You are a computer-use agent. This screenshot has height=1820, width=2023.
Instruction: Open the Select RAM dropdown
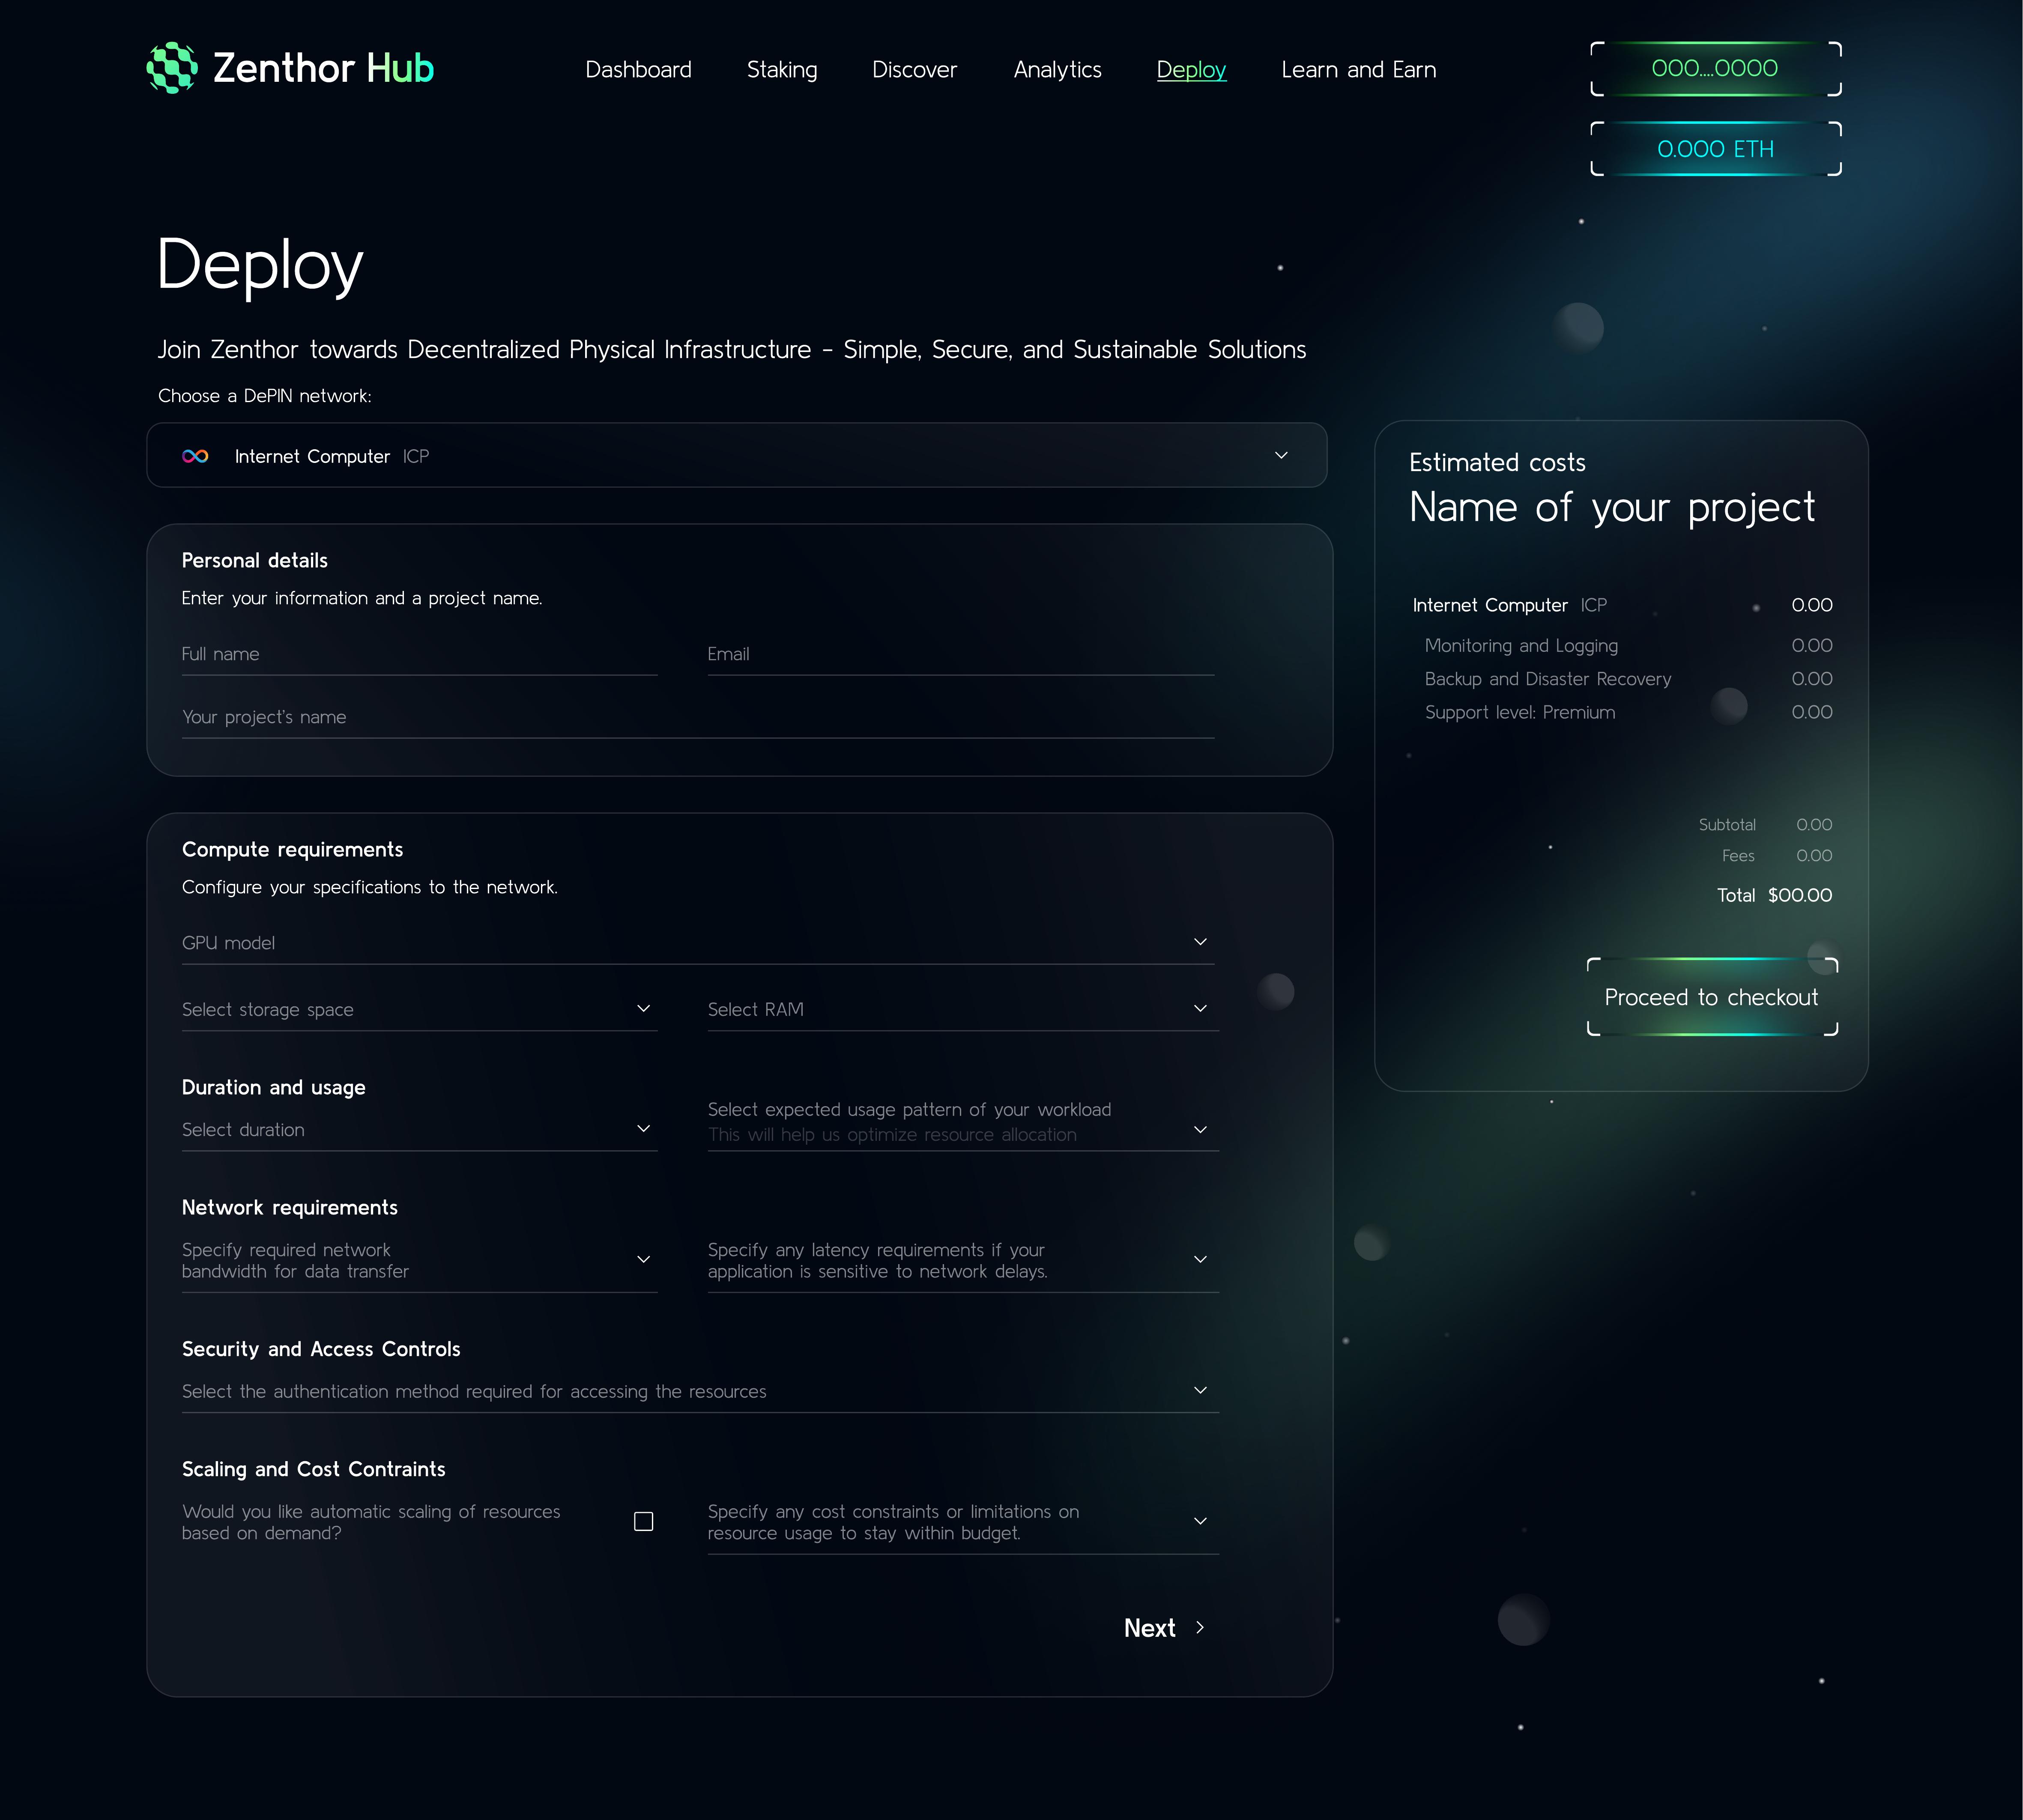(1200, 1008)
